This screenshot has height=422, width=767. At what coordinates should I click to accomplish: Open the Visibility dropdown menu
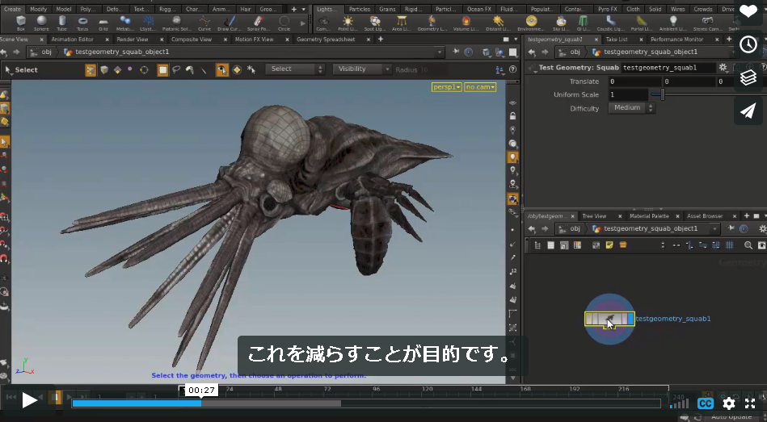coord(361,69)
